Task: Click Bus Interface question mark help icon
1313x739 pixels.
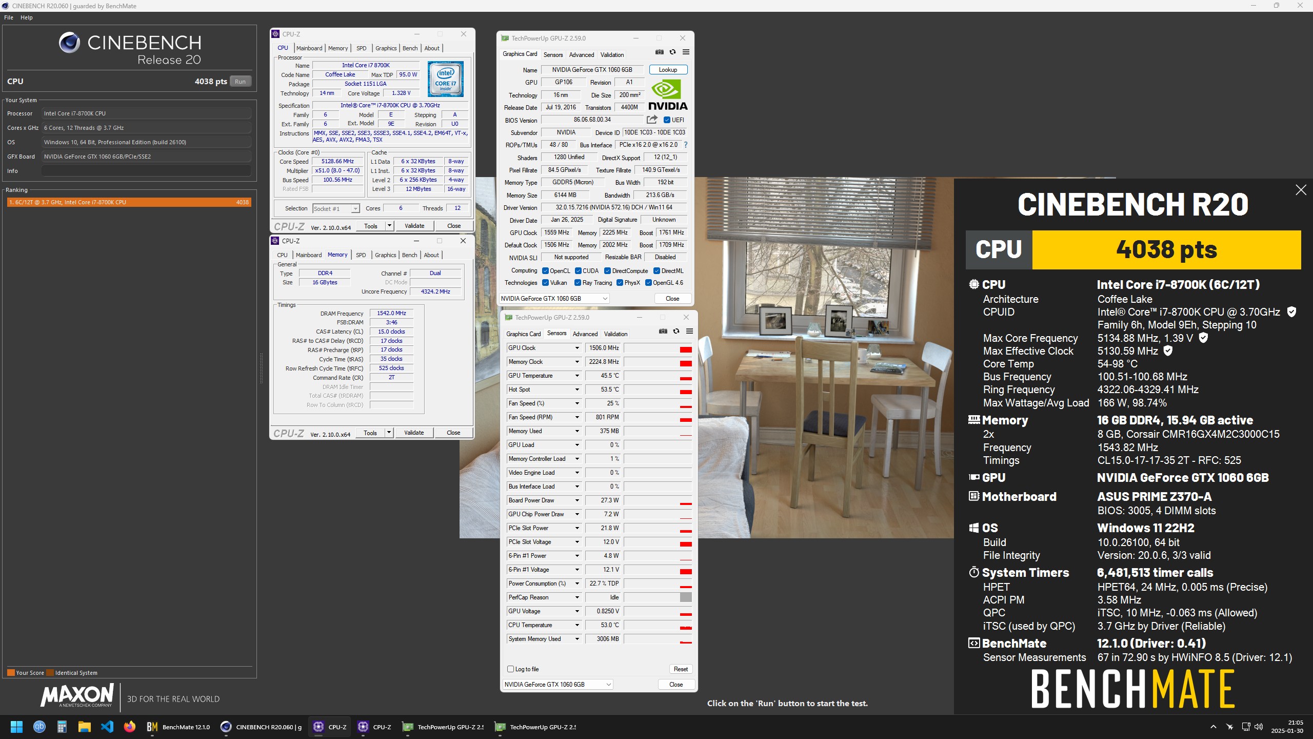Action: point(685,145)
